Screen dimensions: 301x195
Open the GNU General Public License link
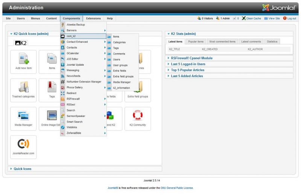point(177,188)
